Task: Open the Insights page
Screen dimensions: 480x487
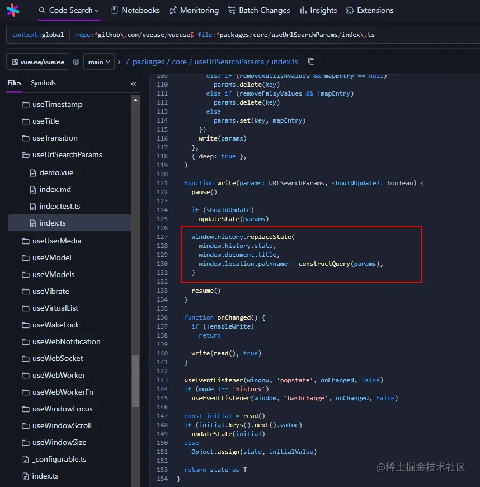Action: tap(318, 10)
